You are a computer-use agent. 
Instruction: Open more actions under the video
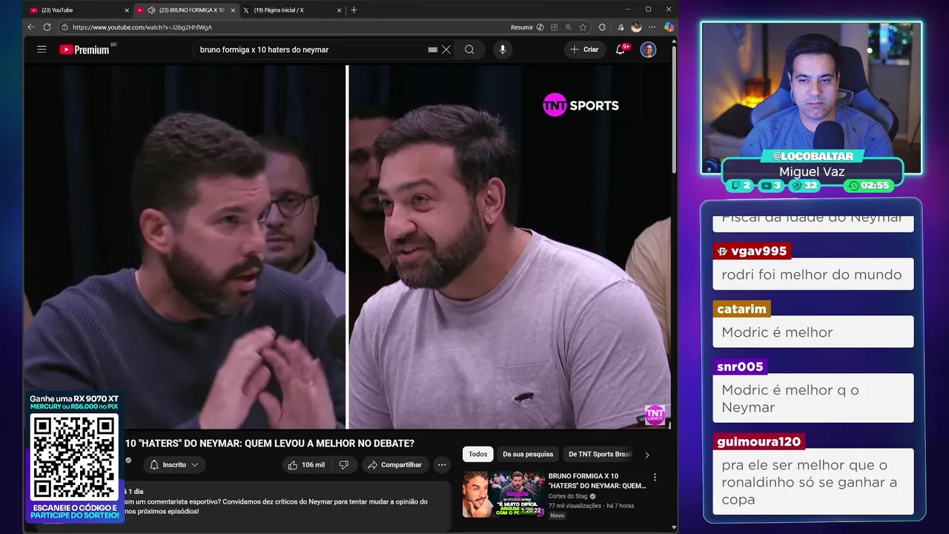pos(442,464)
